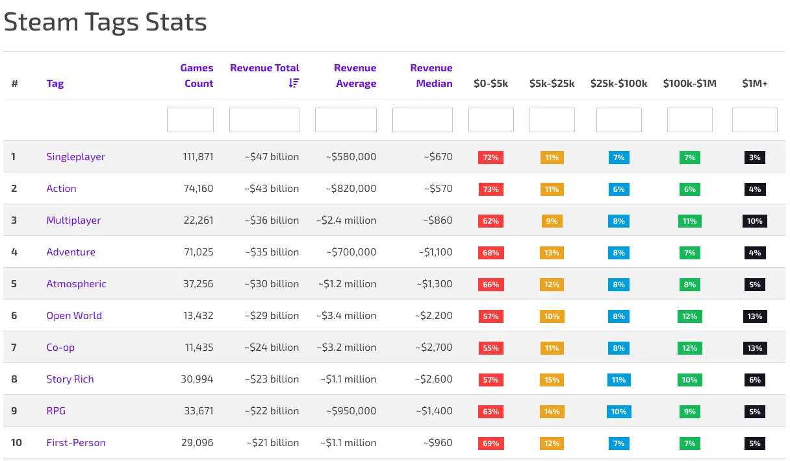Open the Atmospheric tag link
The height and width of the screenshot is (461, 790).
coord(76,284)
